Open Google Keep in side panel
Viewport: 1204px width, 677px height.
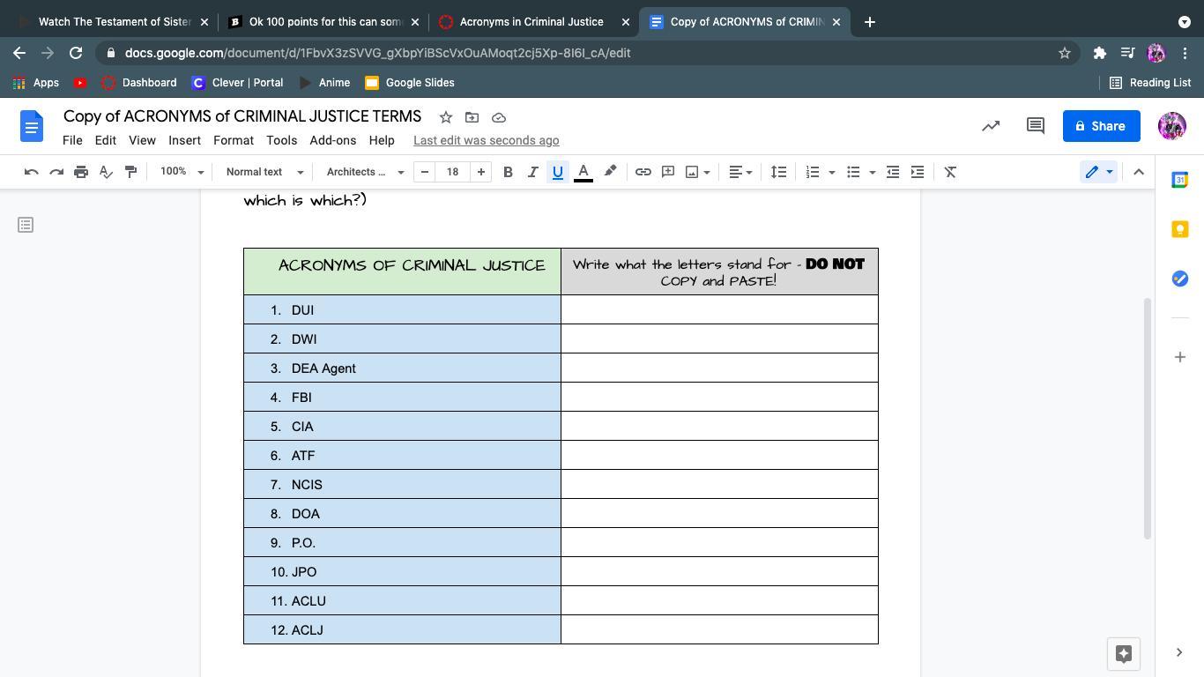pos(1179,229)
